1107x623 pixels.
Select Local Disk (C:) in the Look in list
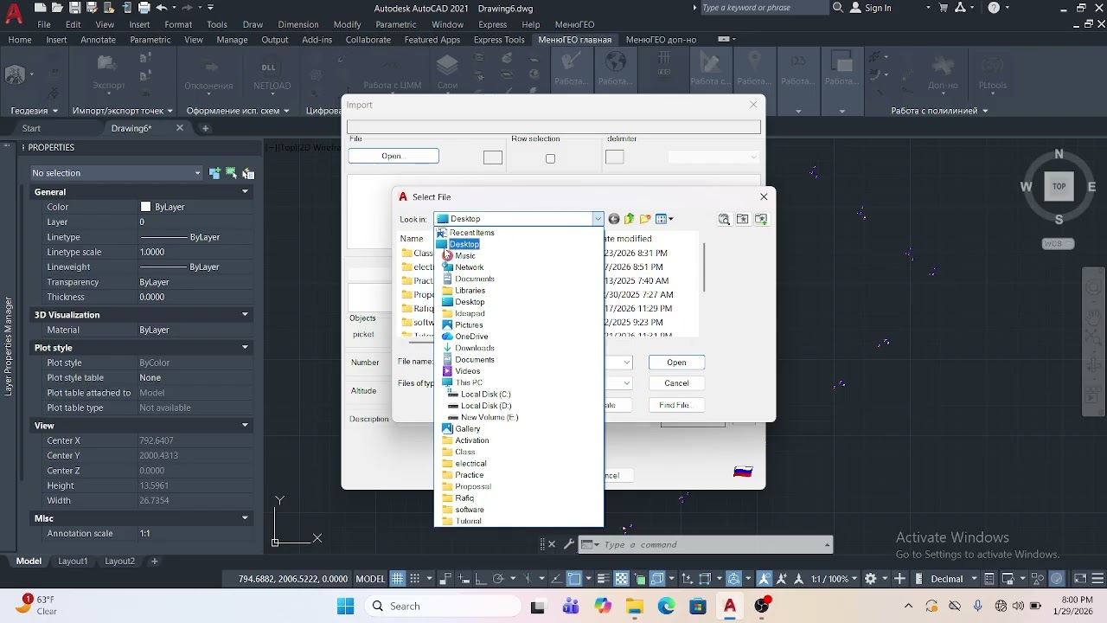[x=485, y=394]
